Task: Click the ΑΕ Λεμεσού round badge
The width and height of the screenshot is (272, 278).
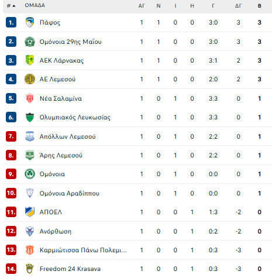Action: click(30, 79)
